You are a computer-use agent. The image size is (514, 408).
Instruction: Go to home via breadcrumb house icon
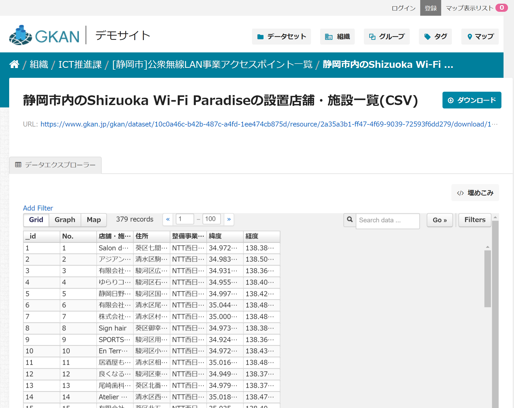pos(14,64)
